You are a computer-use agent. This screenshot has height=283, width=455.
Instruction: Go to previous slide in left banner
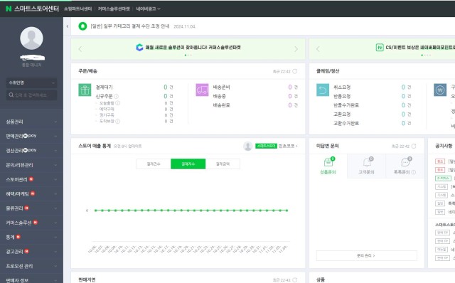[x=80, y=49]
